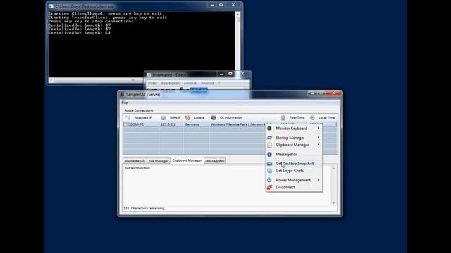Image resolution: width=451 pixels, height=253 pixels.
Task: Click the OS Information column header
Action: [243, 117]
